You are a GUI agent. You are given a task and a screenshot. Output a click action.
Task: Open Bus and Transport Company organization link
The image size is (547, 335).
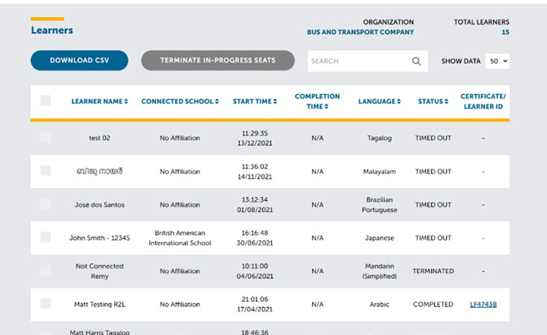click(x=360, y=32)
